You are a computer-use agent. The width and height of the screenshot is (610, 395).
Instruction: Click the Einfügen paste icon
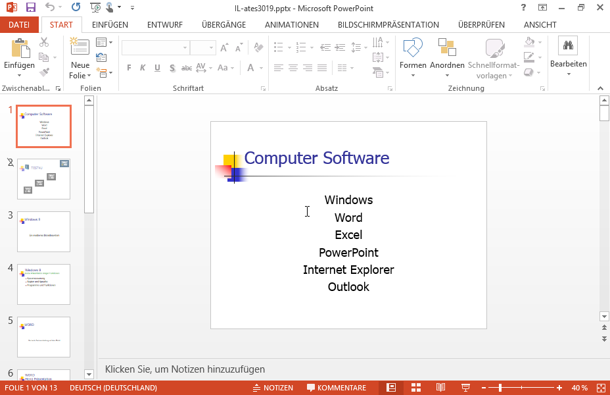(20, 48)
